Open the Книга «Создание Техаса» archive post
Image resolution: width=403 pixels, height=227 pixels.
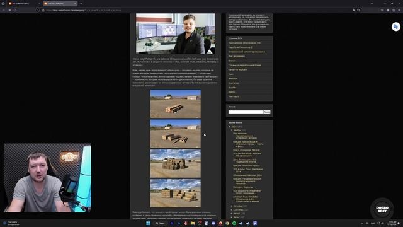[246, 150]
